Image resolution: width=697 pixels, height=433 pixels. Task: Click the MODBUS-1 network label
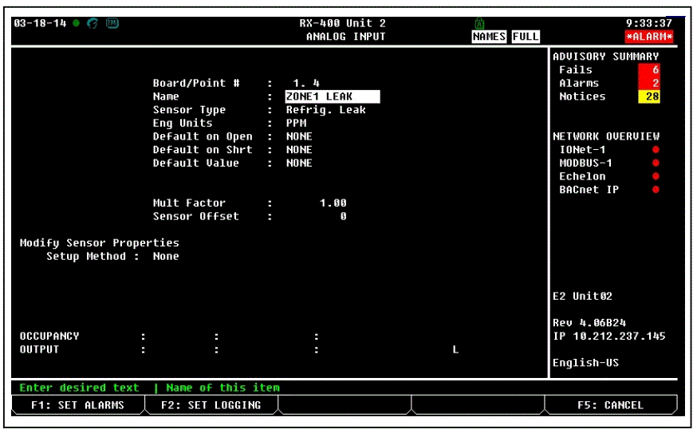[x=585, y=163]
